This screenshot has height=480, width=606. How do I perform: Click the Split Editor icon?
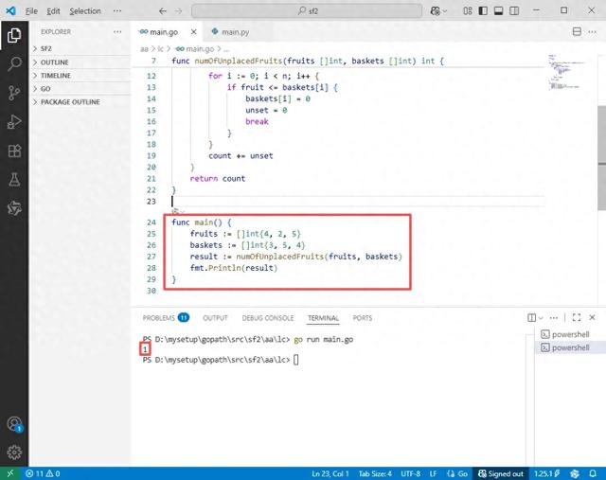coord(577,31)
